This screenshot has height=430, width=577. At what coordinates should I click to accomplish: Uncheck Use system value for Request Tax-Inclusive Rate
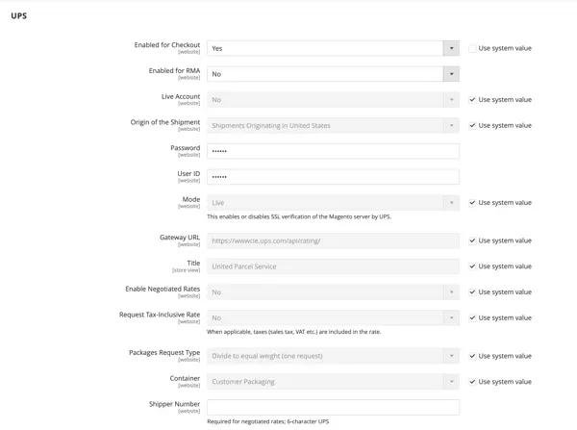[472, 318]
